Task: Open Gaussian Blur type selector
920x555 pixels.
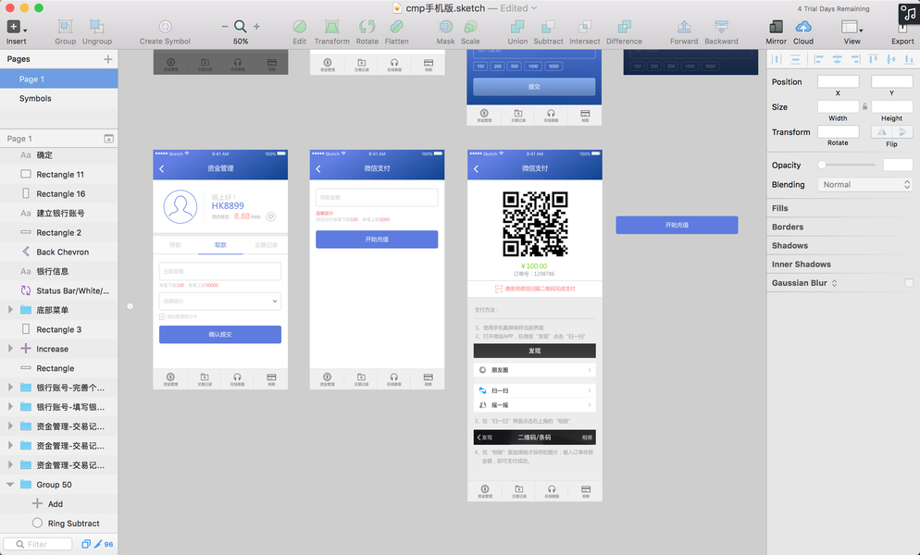Action: pyautogui.click(x=834, y=283)
